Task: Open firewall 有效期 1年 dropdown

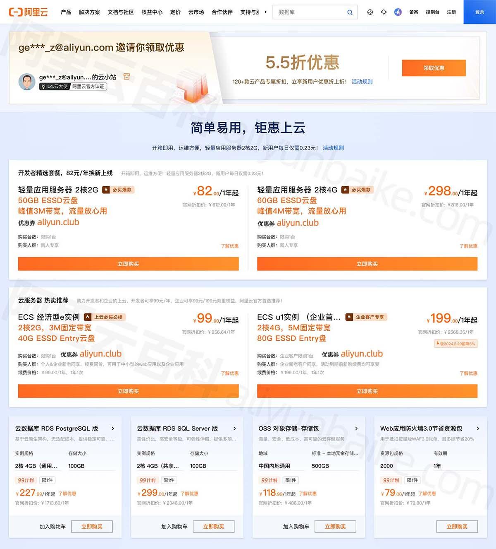Action: click(457, 466)
